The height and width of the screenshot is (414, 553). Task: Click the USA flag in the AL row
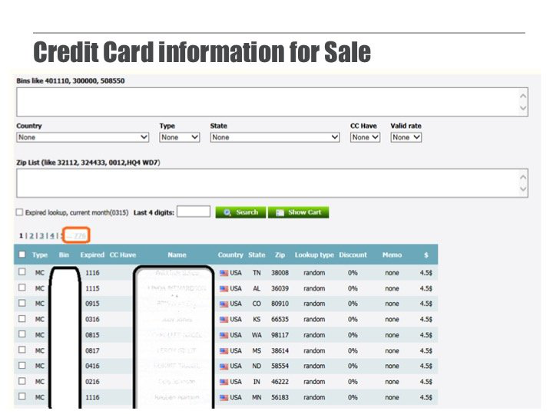click(224, 289)
